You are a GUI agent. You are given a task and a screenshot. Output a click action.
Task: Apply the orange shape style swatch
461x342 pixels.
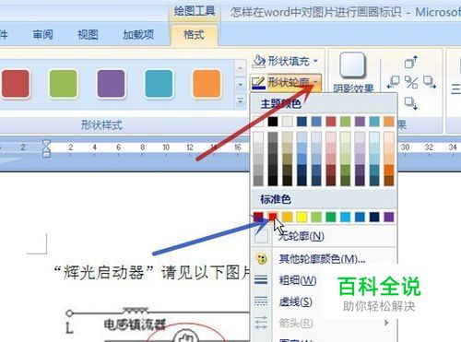[207, 84]
